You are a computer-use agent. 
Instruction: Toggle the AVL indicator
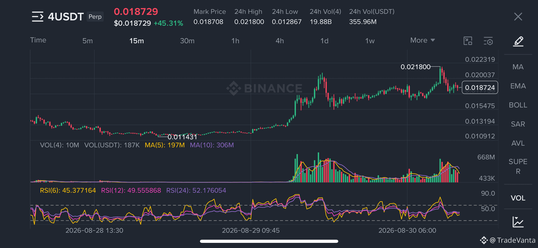518,143
